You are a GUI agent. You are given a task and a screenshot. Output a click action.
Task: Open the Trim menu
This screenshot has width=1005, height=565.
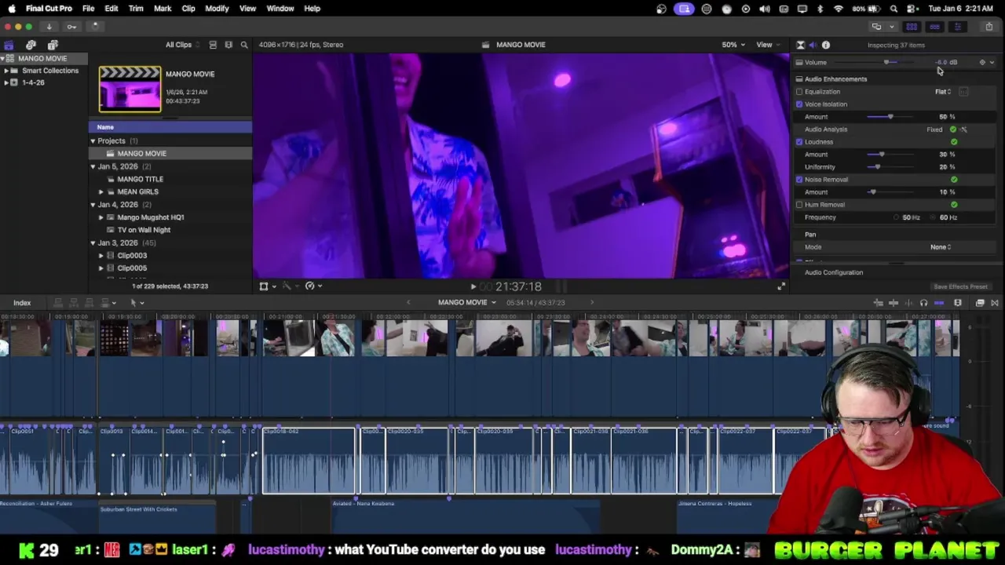pyautogui.click(x=136, y=9)
